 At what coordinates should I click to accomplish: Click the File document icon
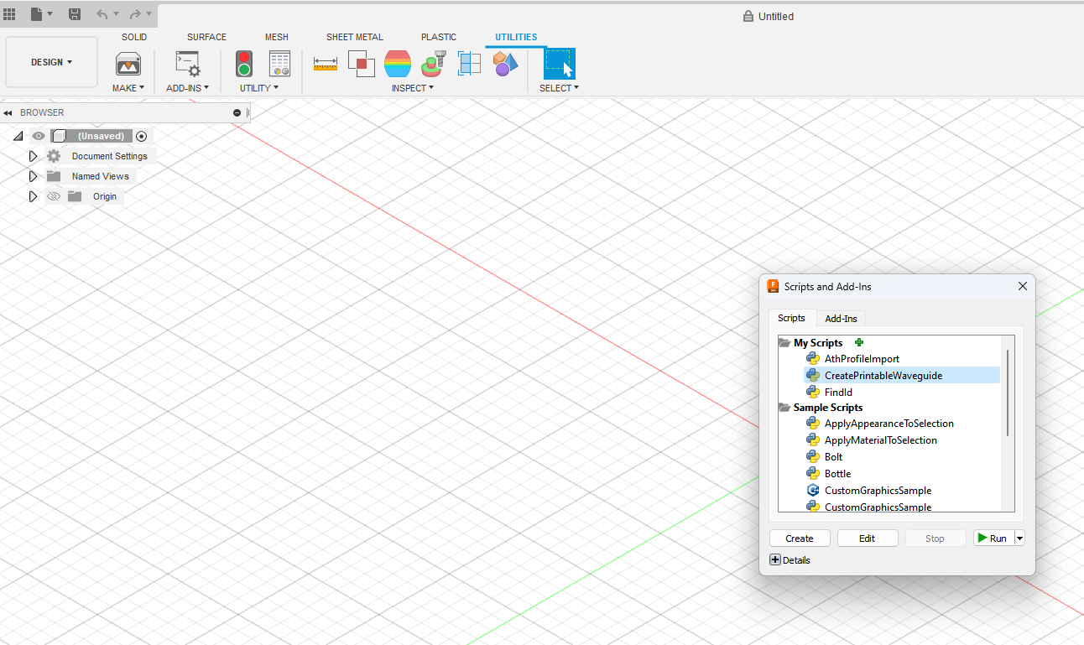36,14
